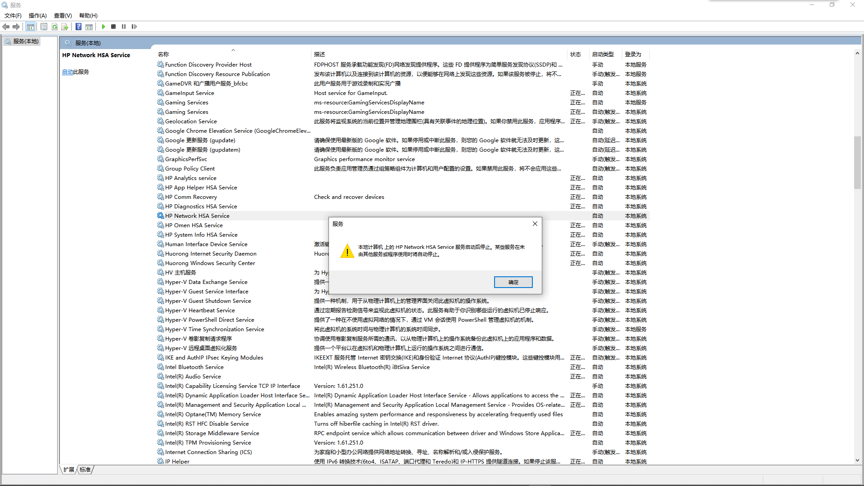Toggle the show/hide console tree icon

tap(30, 27)
